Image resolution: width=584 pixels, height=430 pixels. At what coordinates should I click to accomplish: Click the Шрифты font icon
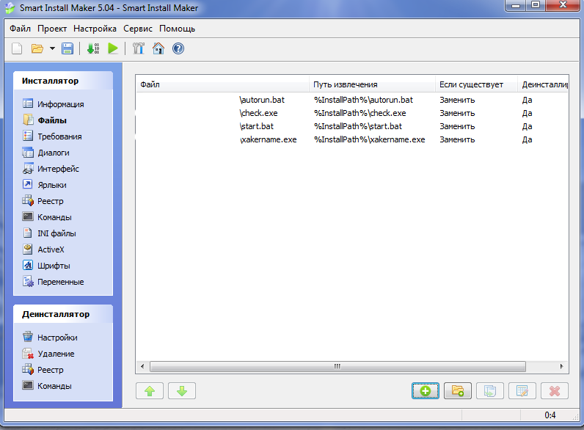28,265
